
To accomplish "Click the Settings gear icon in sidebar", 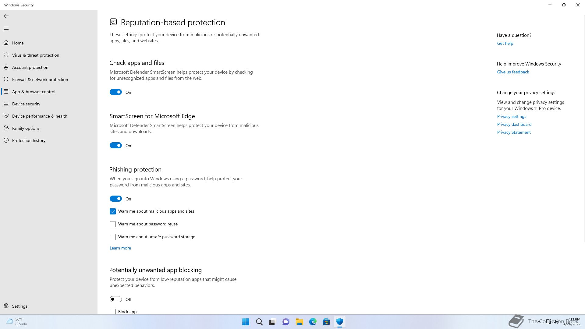I will [6, 306].
